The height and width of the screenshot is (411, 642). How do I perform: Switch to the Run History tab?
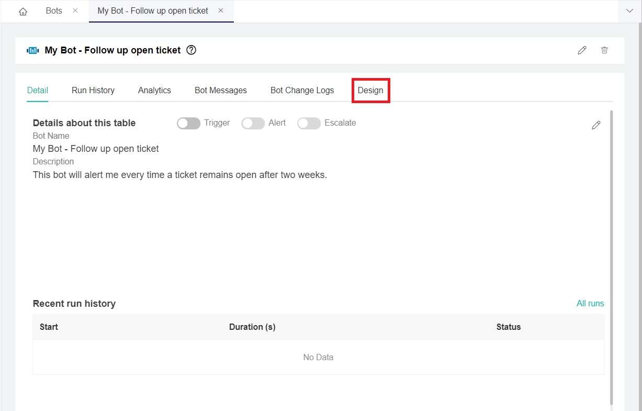coord(93,90)
